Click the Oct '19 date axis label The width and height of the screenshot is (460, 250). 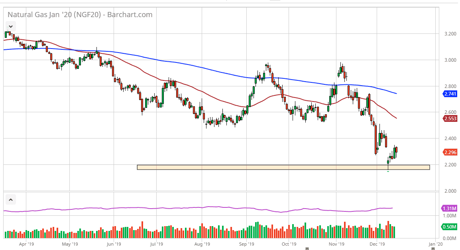[x=289, y=244]
